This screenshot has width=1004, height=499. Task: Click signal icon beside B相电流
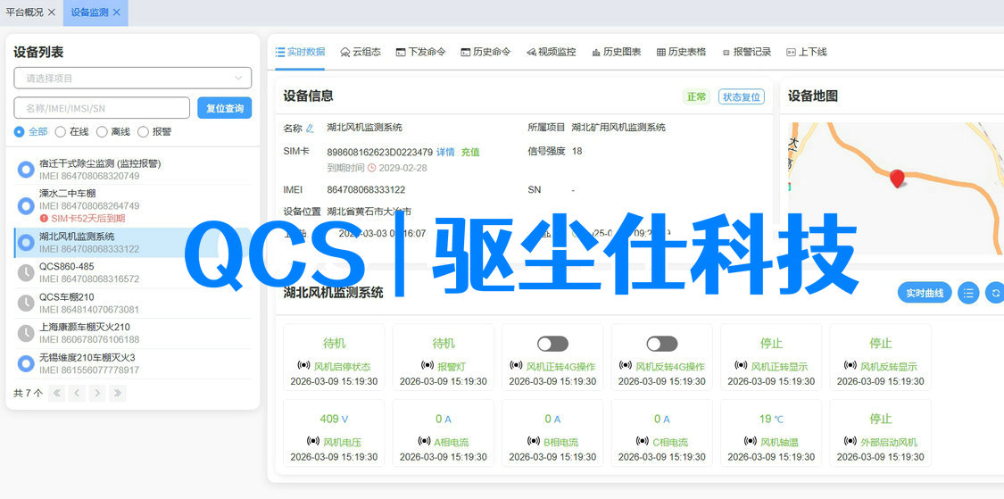[534, 441]
